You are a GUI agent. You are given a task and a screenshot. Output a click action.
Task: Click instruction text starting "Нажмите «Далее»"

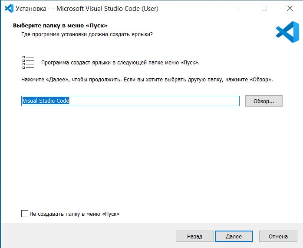(x=147, y=80)
